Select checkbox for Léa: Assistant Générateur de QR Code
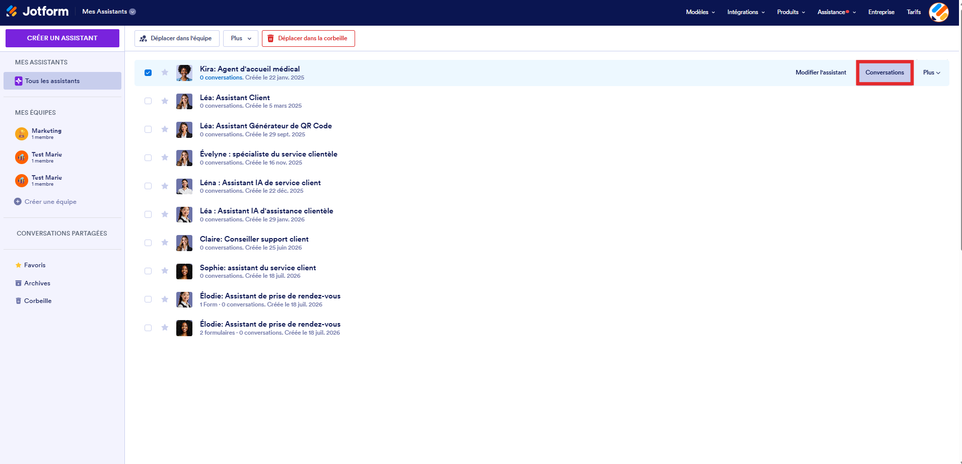 [148, 129]
